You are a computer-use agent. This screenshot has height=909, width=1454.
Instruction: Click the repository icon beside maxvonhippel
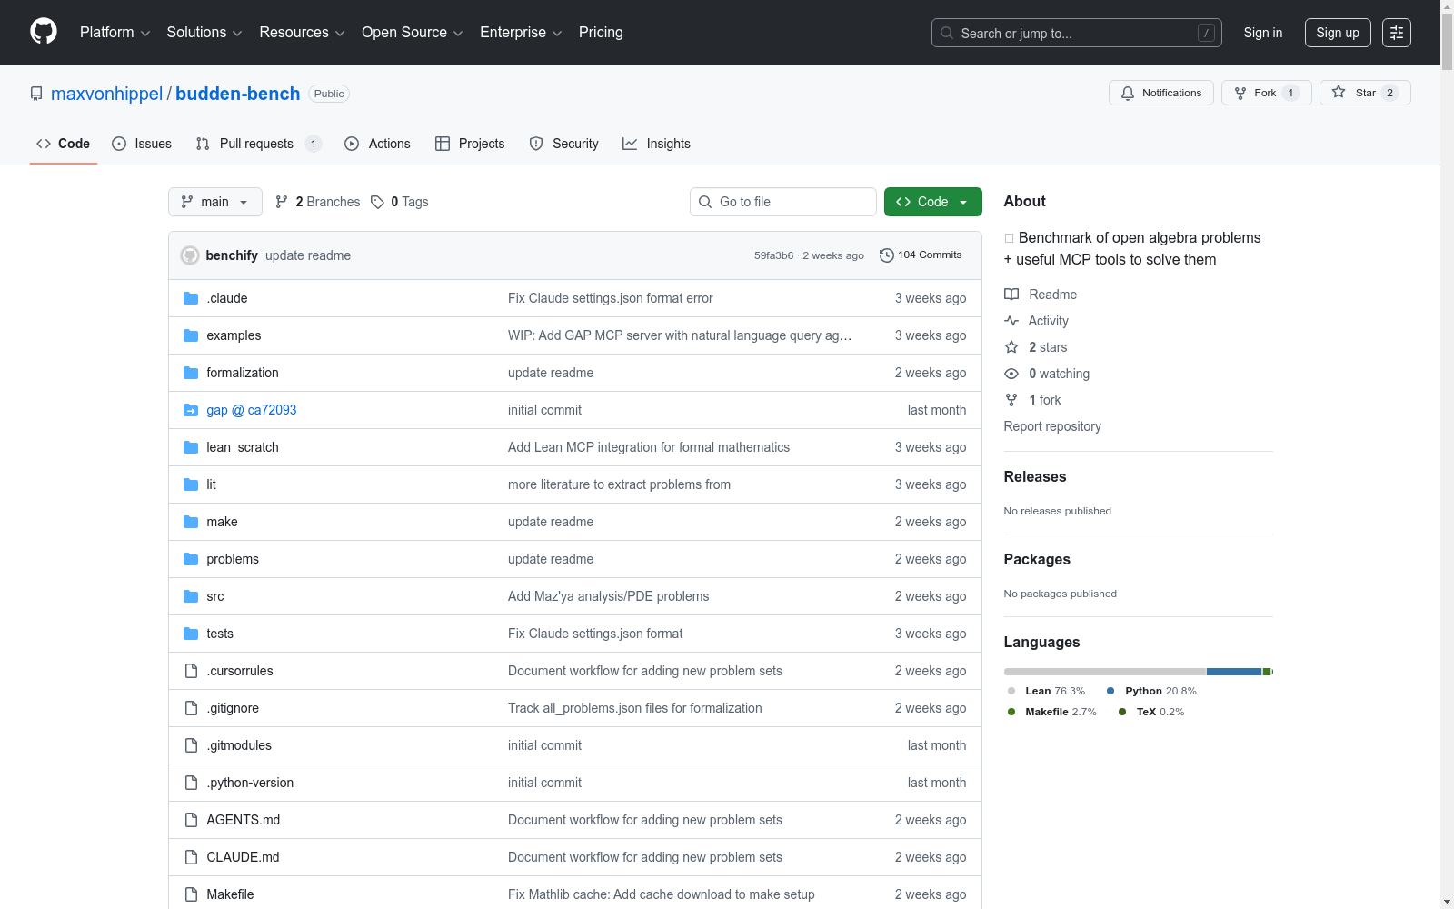[x=36, y=94]
